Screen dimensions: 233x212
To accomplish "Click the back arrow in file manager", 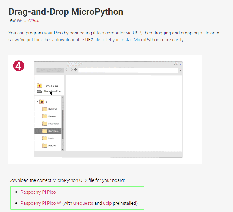I will 67,70.
